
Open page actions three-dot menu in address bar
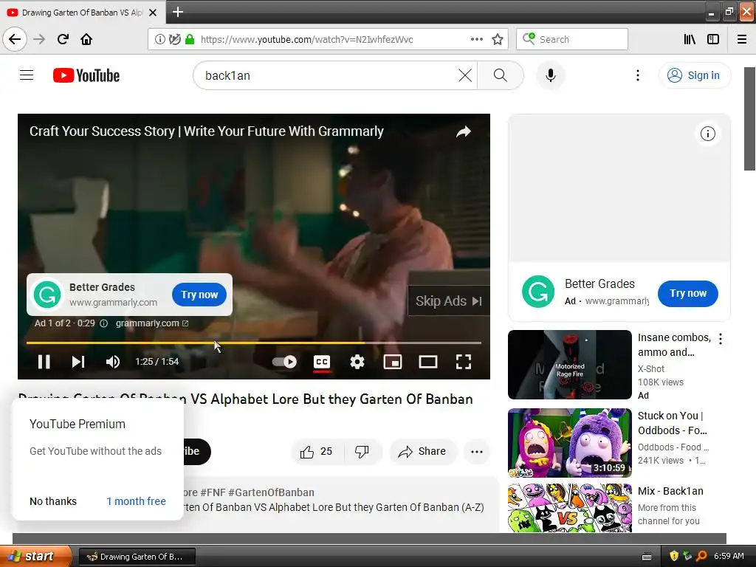pos(476,39)
